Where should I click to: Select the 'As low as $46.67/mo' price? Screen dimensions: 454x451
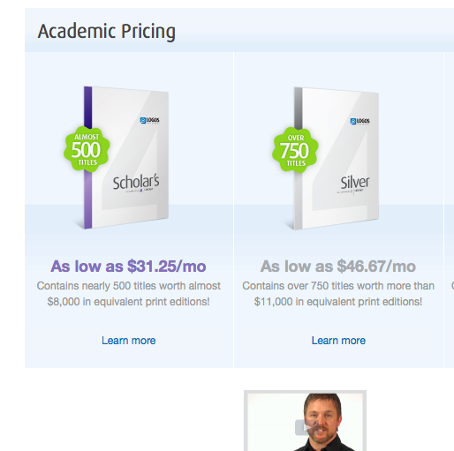(338, 267)
